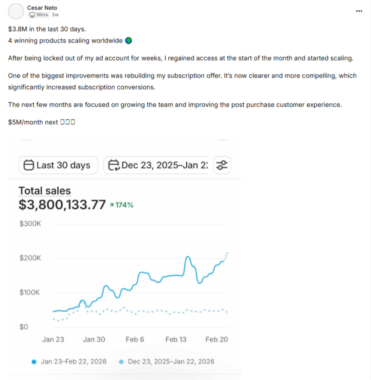Open the Last 30 days range dropdown
The height and width of the screenshot is (380, 371).
pyautogui.click(x=57, y=165)
